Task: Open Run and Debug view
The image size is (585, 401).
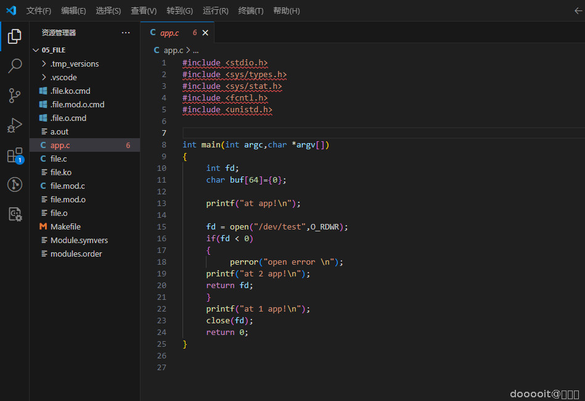Action: pyautogui.click(x=15, y=125)
